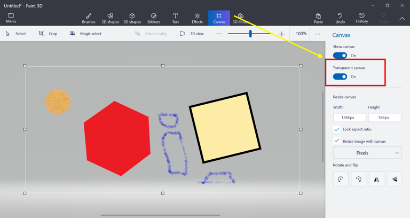Click the Magic select button
The image size is (410, 218).
coord(85,34)
